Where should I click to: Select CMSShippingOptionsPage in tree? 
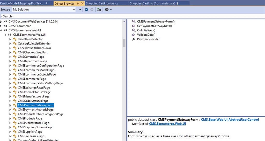(x=35, y=127)
